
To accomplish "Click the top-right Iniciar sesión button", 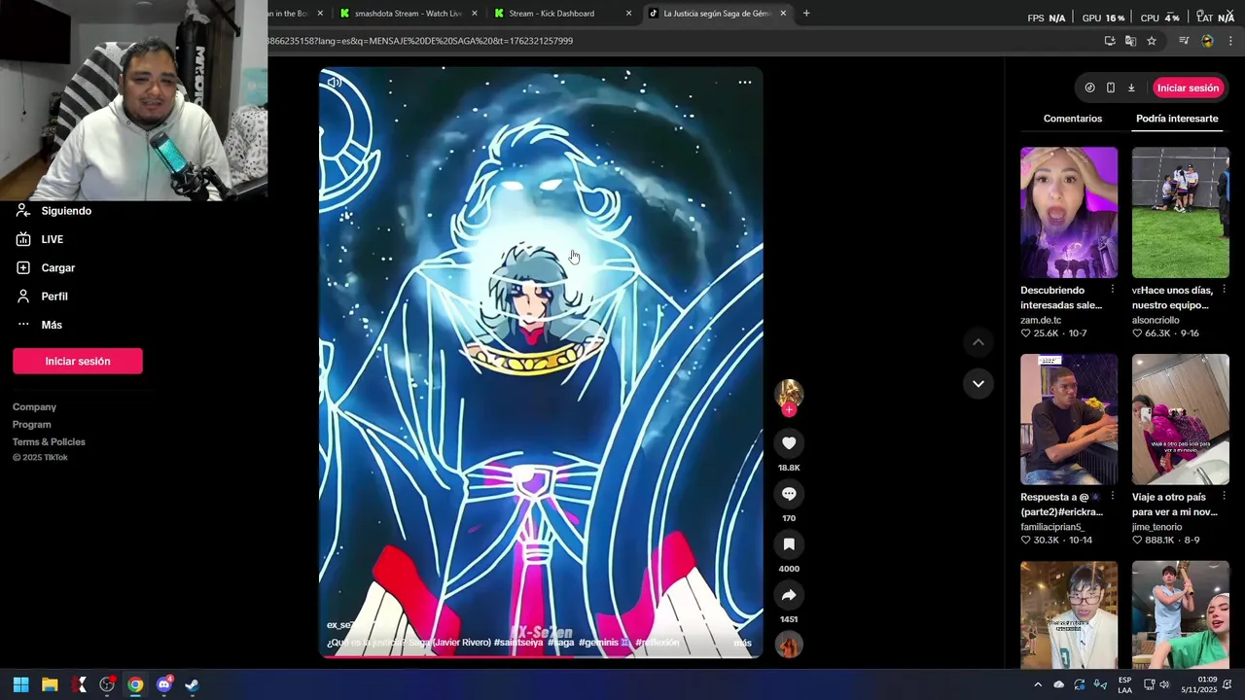I will click(1188, 87).
